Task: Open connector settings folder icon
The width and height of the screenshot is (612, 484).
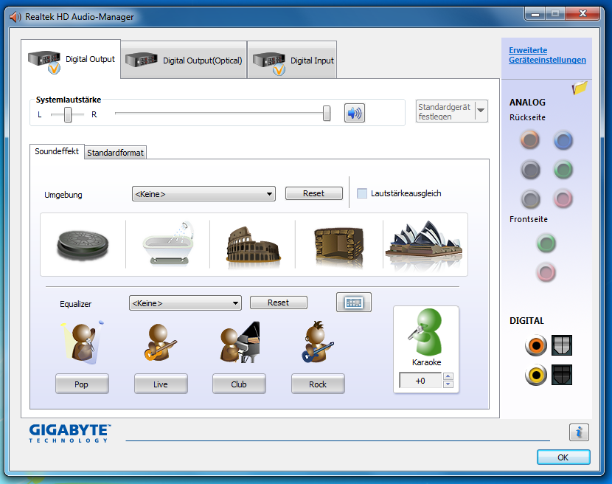Action: tap(580, 88)
